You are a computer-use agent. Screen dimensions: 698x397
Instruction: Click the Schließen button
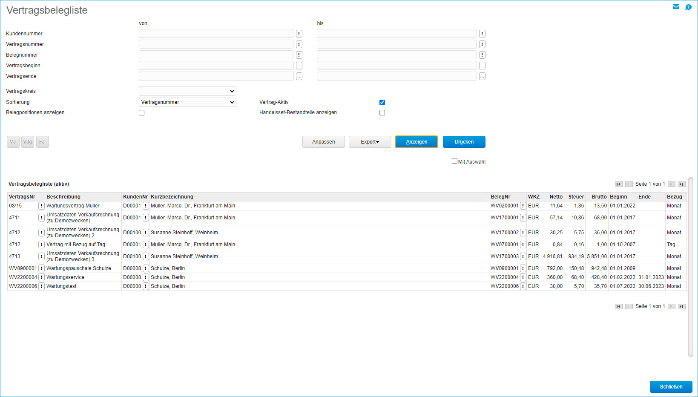[671, 387]
